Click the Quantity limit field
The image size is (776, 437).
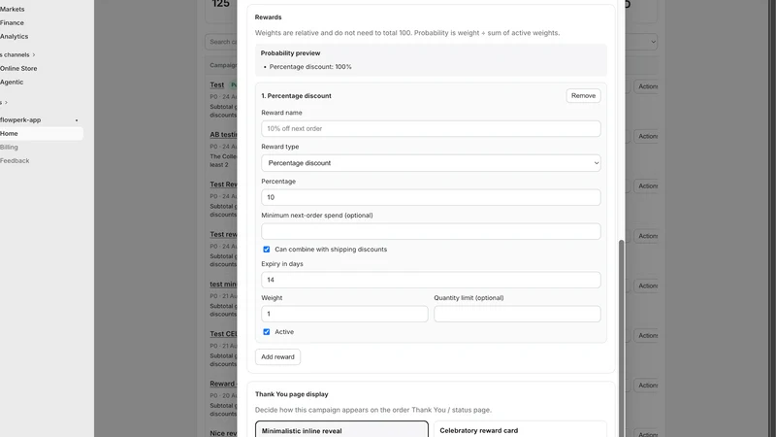(517, 314)
